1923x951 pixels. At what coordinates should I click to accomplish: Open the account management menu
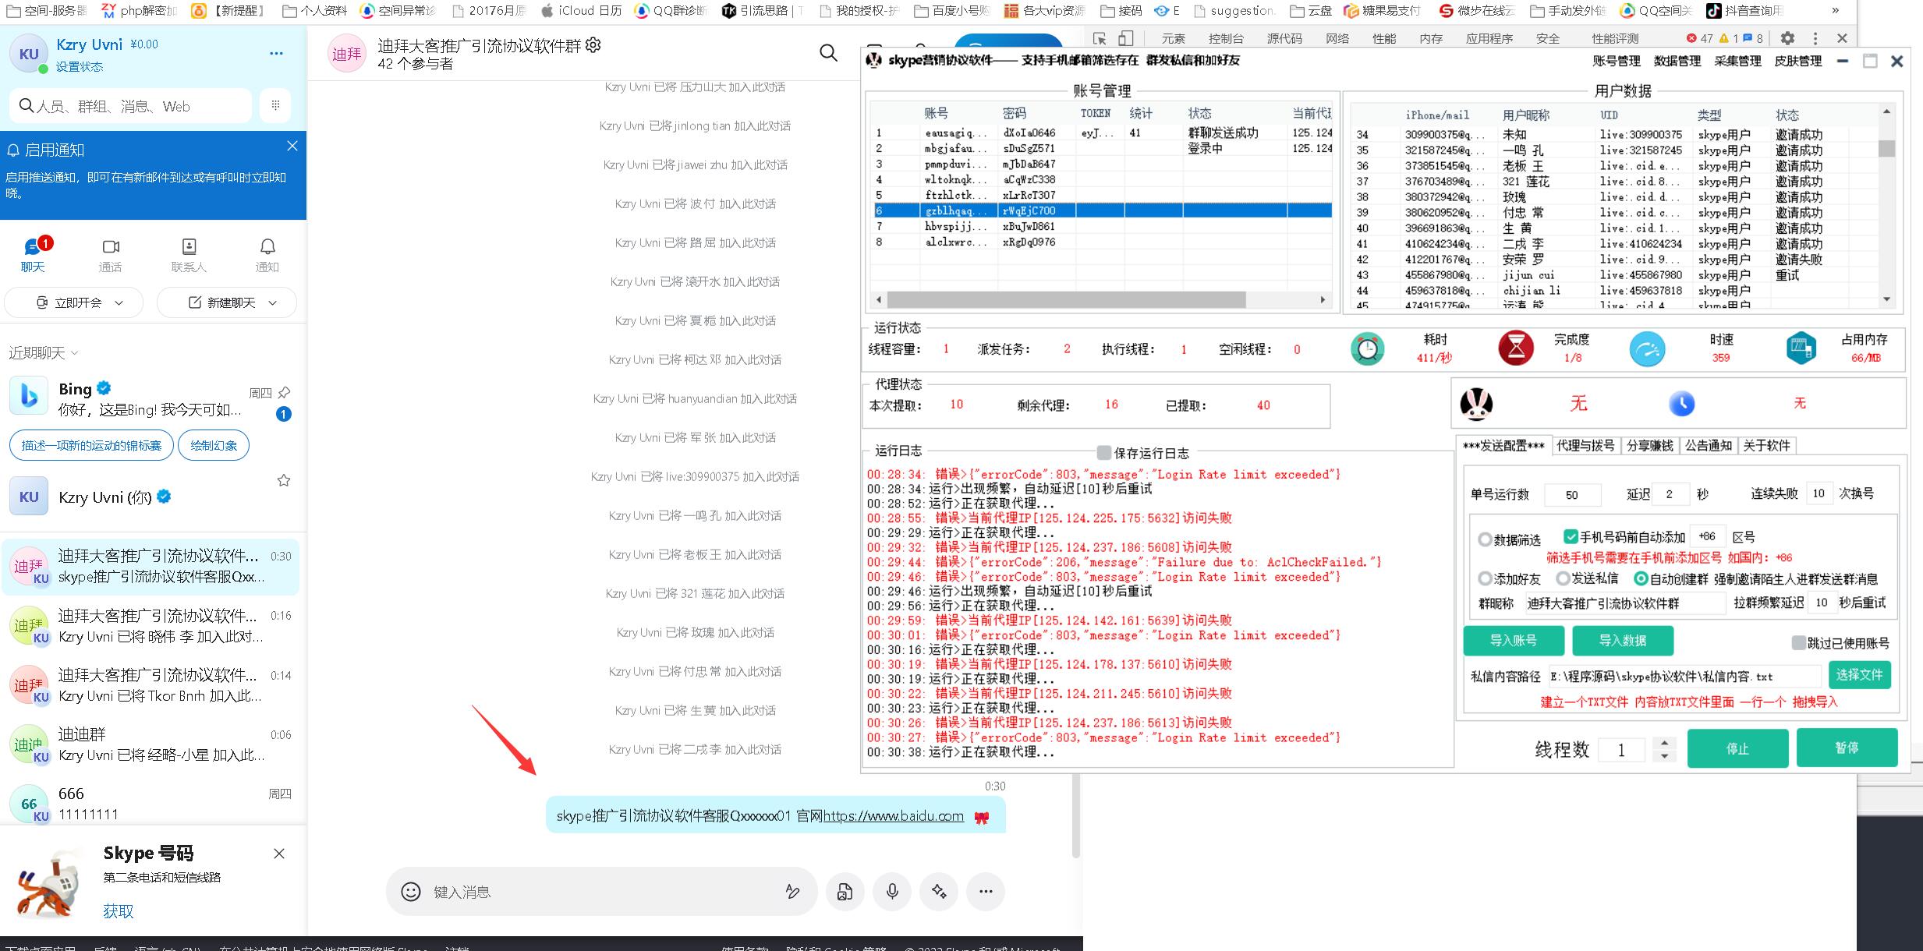1616,61
